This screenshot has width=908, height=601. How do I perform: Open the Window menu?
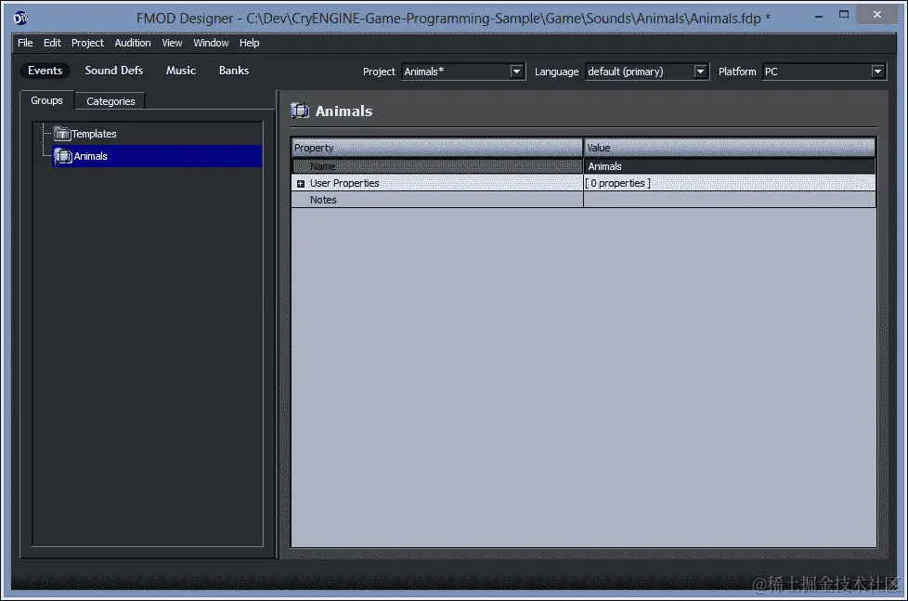pos(211,43)
